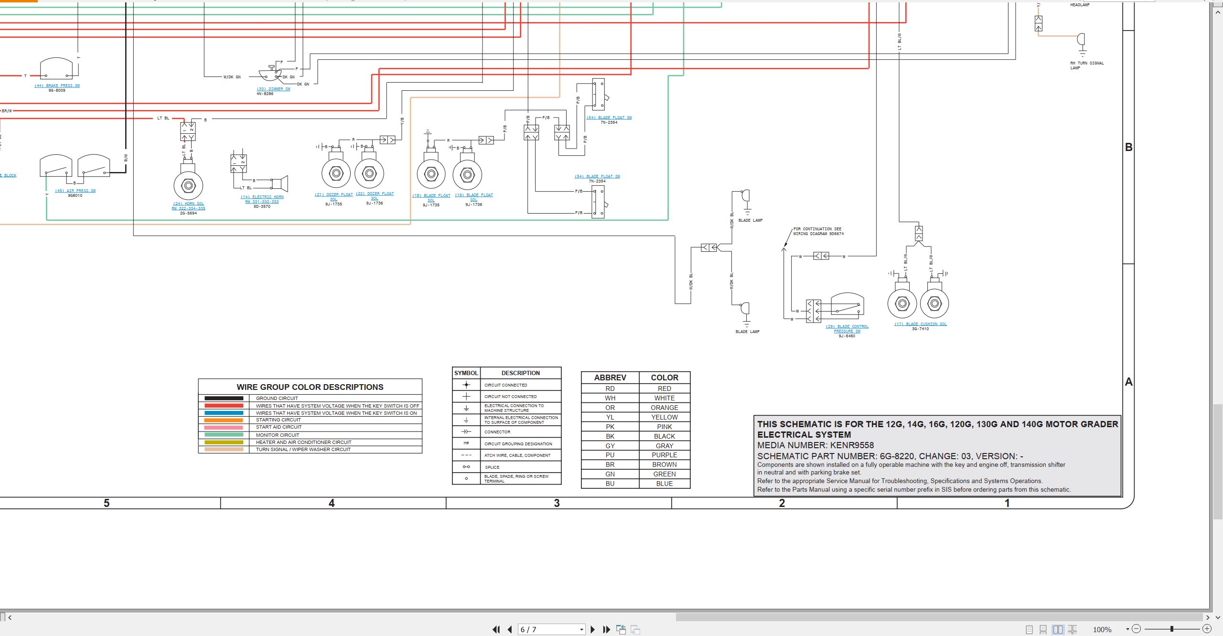Click the tan turn signal circuit swatch
Viewport: 1223px width, 636px height.
224,449
